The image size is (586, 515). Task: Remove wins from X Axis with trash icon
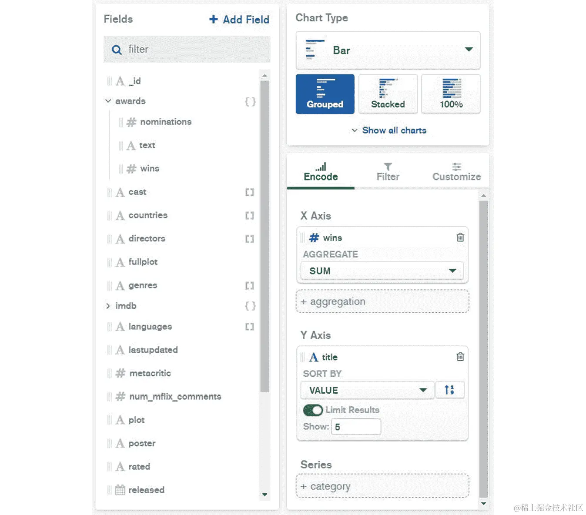click(x=460, y=237)
